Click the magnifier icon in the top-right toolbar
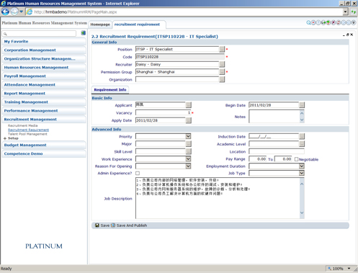The width and height of the screenshot is (358, 273). (308, 23)
